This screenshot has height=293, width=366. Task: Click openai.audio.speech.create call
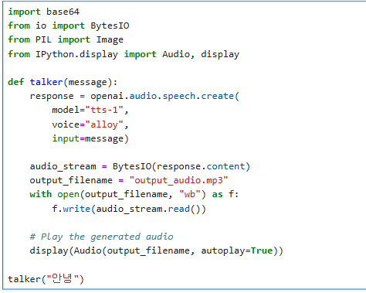[x=164, y=96]
